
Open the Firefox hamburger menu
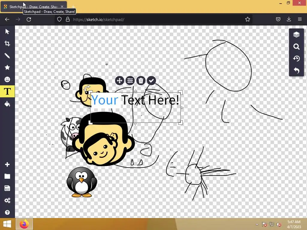click(300, 19)
